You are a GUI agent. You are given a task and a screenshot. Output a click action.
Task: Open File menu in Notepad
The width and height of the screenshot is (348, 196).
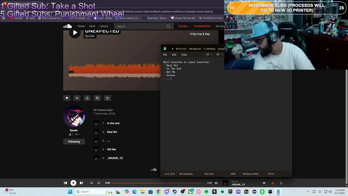point(165,55)
